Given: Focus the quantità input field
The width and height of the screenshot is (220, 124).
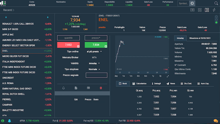Looking at the screenshot, I should click(x=68, y=38).
